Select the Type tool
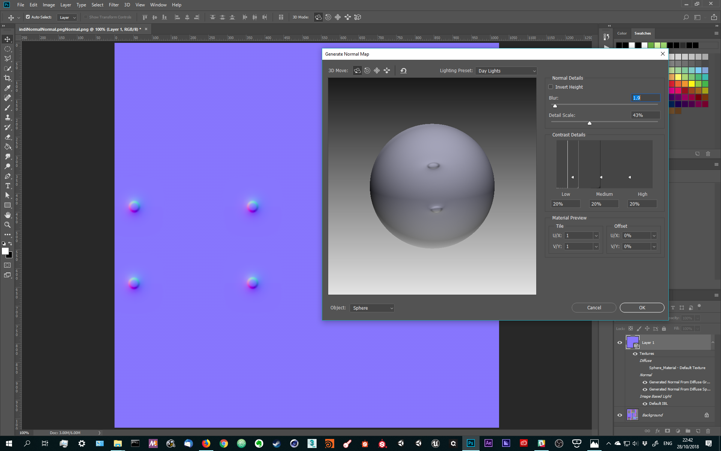721x451 pixels. [x=8, y=186]
